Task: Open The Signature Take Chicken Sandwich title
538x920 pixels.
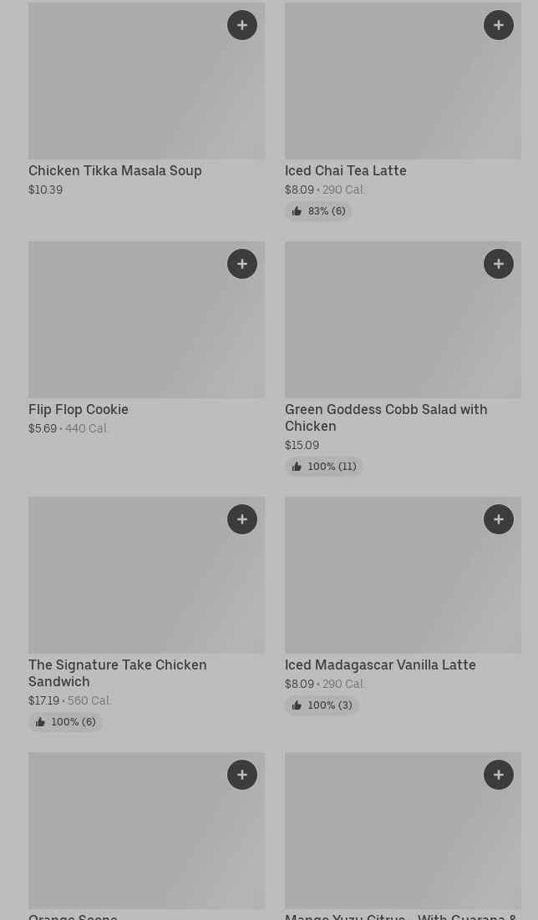Action: tap(118, 673)
